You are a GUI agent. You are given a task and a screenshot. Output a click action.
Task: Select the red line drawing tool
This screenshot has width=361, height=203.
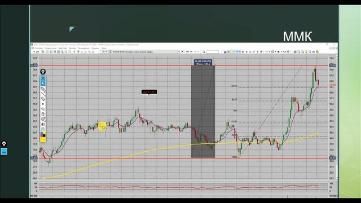43,94
